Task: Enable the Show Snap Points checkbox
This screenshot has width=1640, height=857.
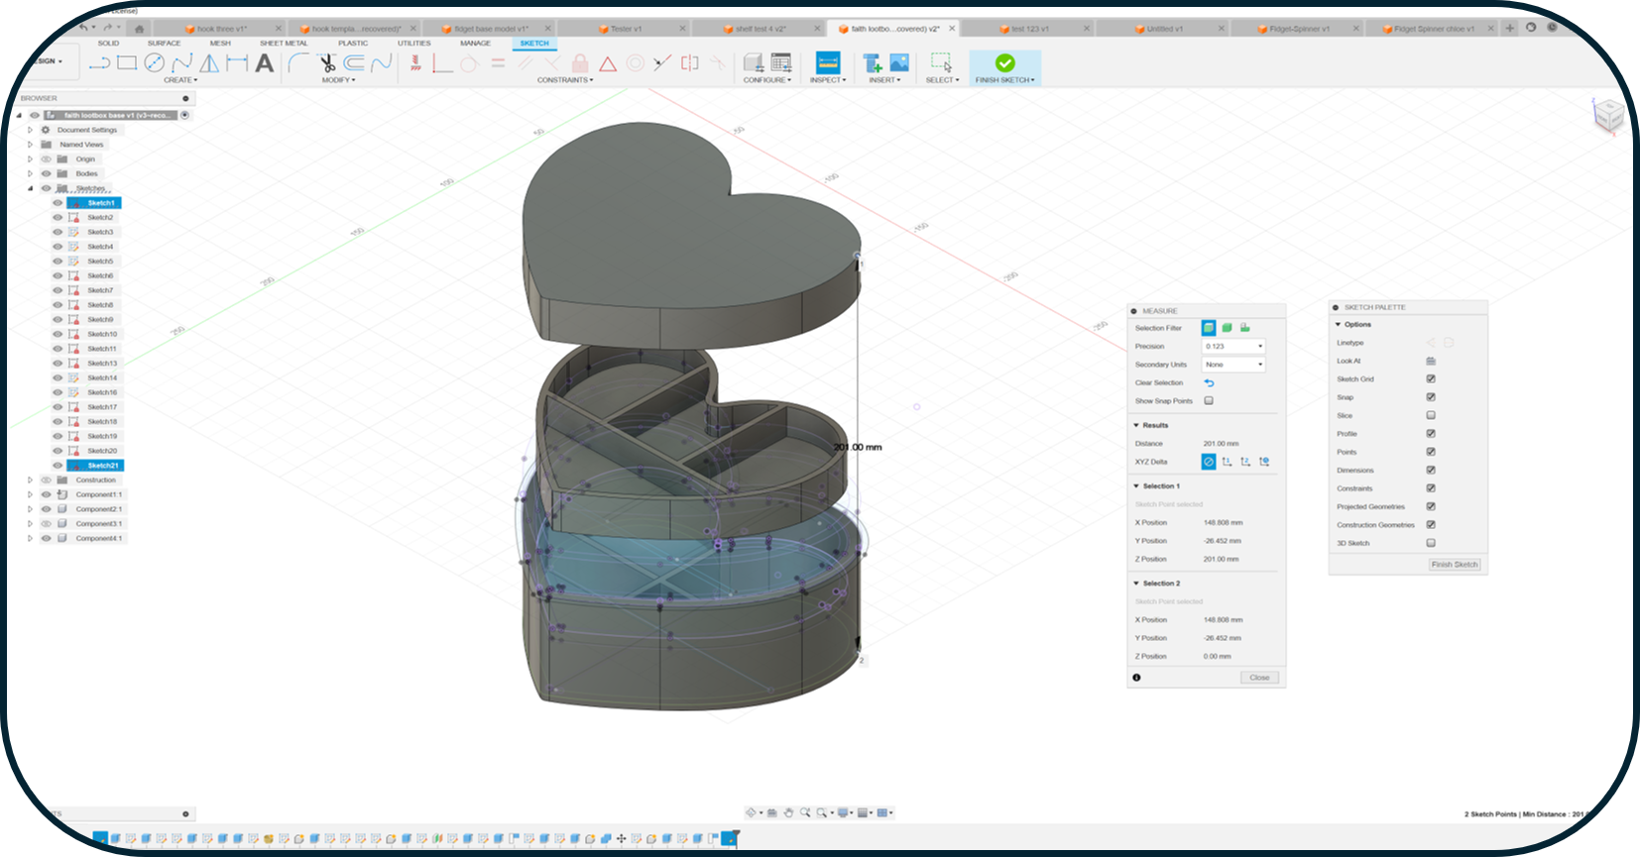Action: point(1209,400)
